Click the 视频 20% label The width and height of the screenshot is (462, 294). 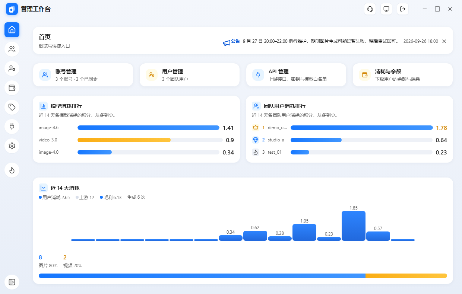pos(73,266)
